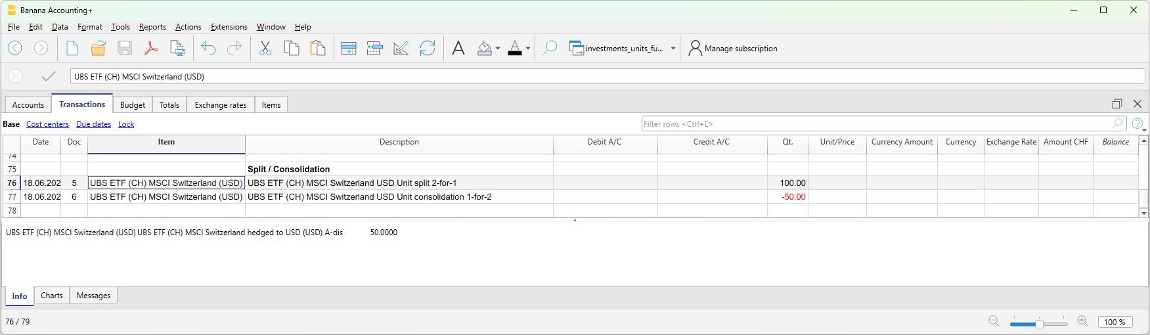Switch to the Budget tab

click(133, 105)
